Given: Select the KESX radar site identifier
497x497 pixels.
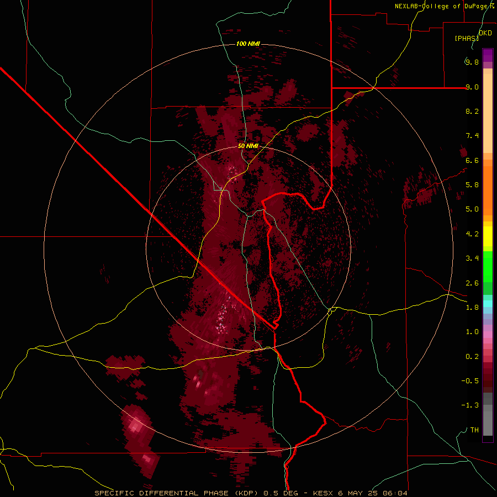Looking at the screenshot, I should coord(323,493).
